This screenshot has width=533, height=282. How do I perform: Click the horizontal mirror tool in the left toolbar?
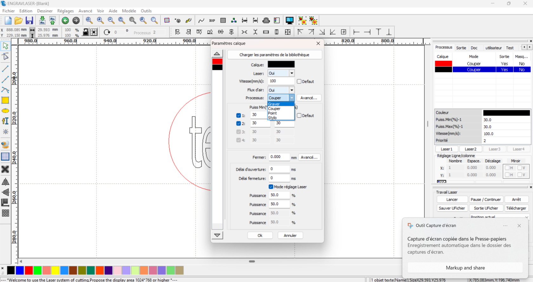tap(5, 182)
